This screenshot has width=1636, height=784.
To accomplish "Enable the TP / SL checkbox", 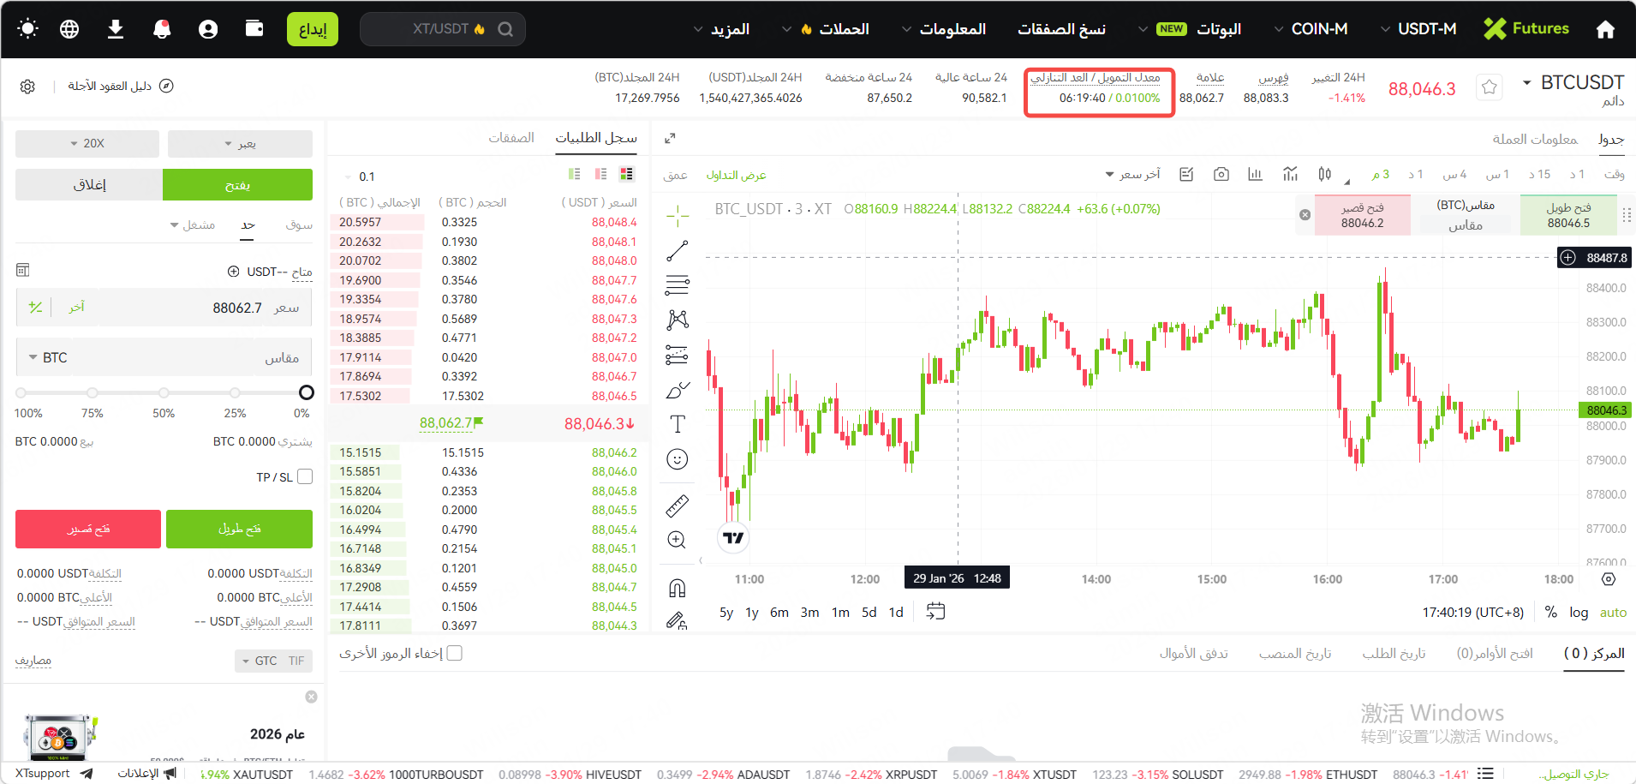I will pos(305,477).
